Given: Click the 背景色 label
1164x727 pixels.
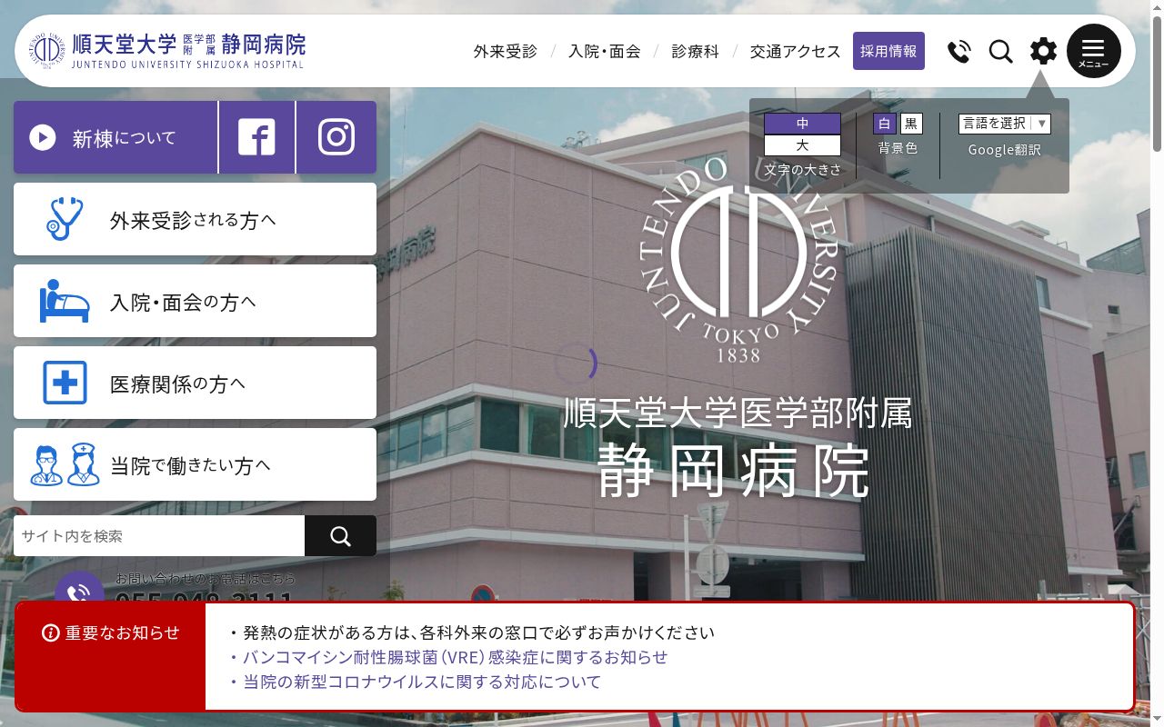Looking at the screenshot, I should [898, 148].
